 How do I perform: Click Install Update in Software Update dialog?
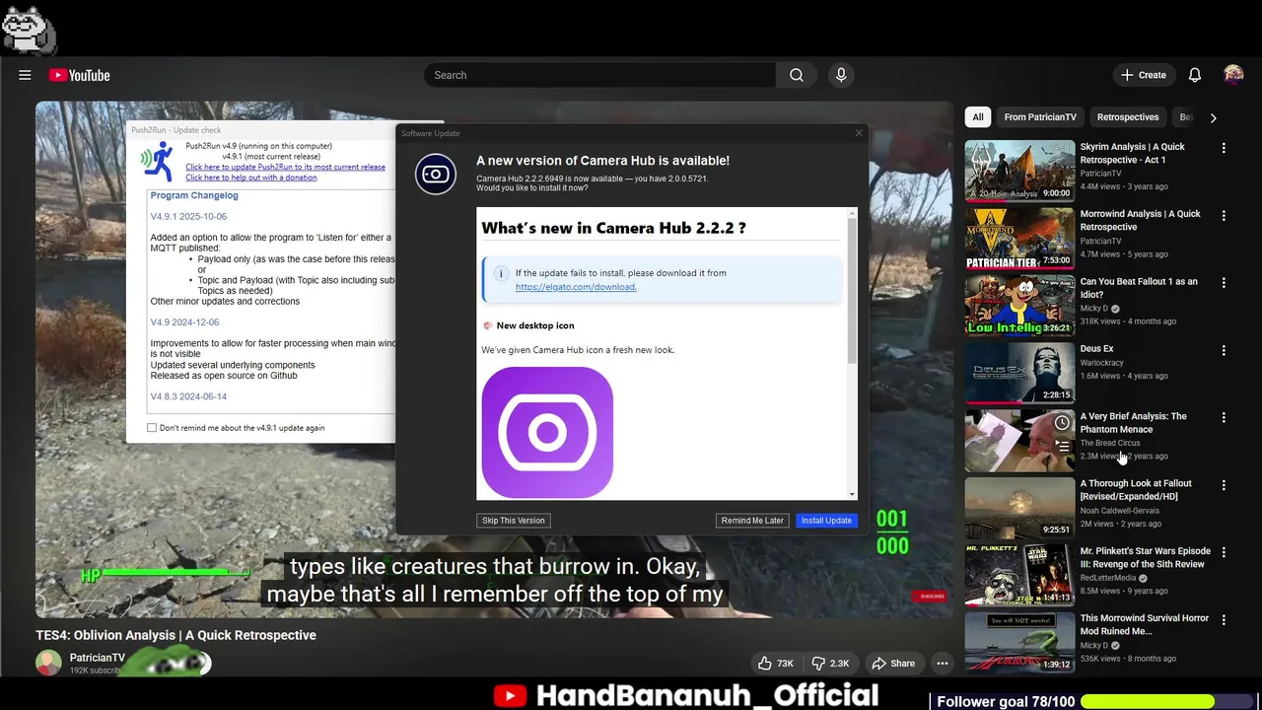pos(826,521)
